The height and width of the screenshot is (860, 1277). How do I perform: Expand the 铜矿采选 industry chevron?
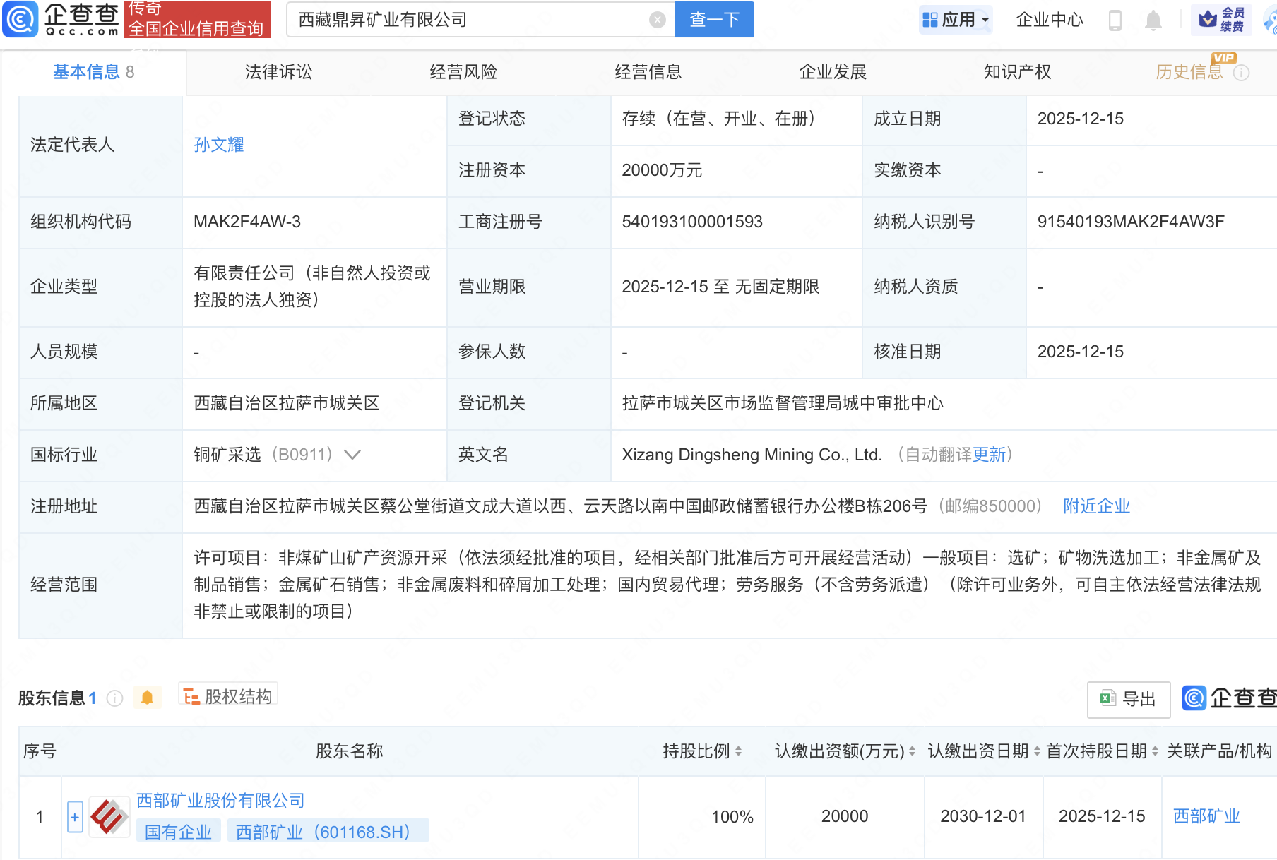point(352,455)
